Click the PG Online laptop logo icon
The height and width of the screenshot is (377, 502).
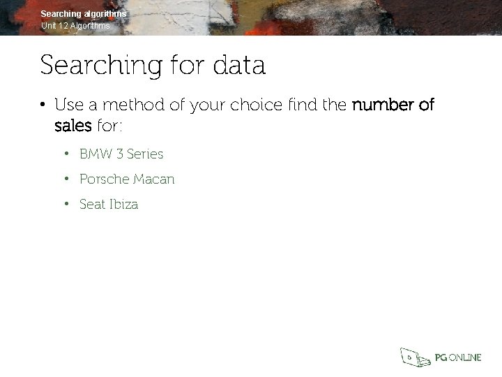coord(416,357)
